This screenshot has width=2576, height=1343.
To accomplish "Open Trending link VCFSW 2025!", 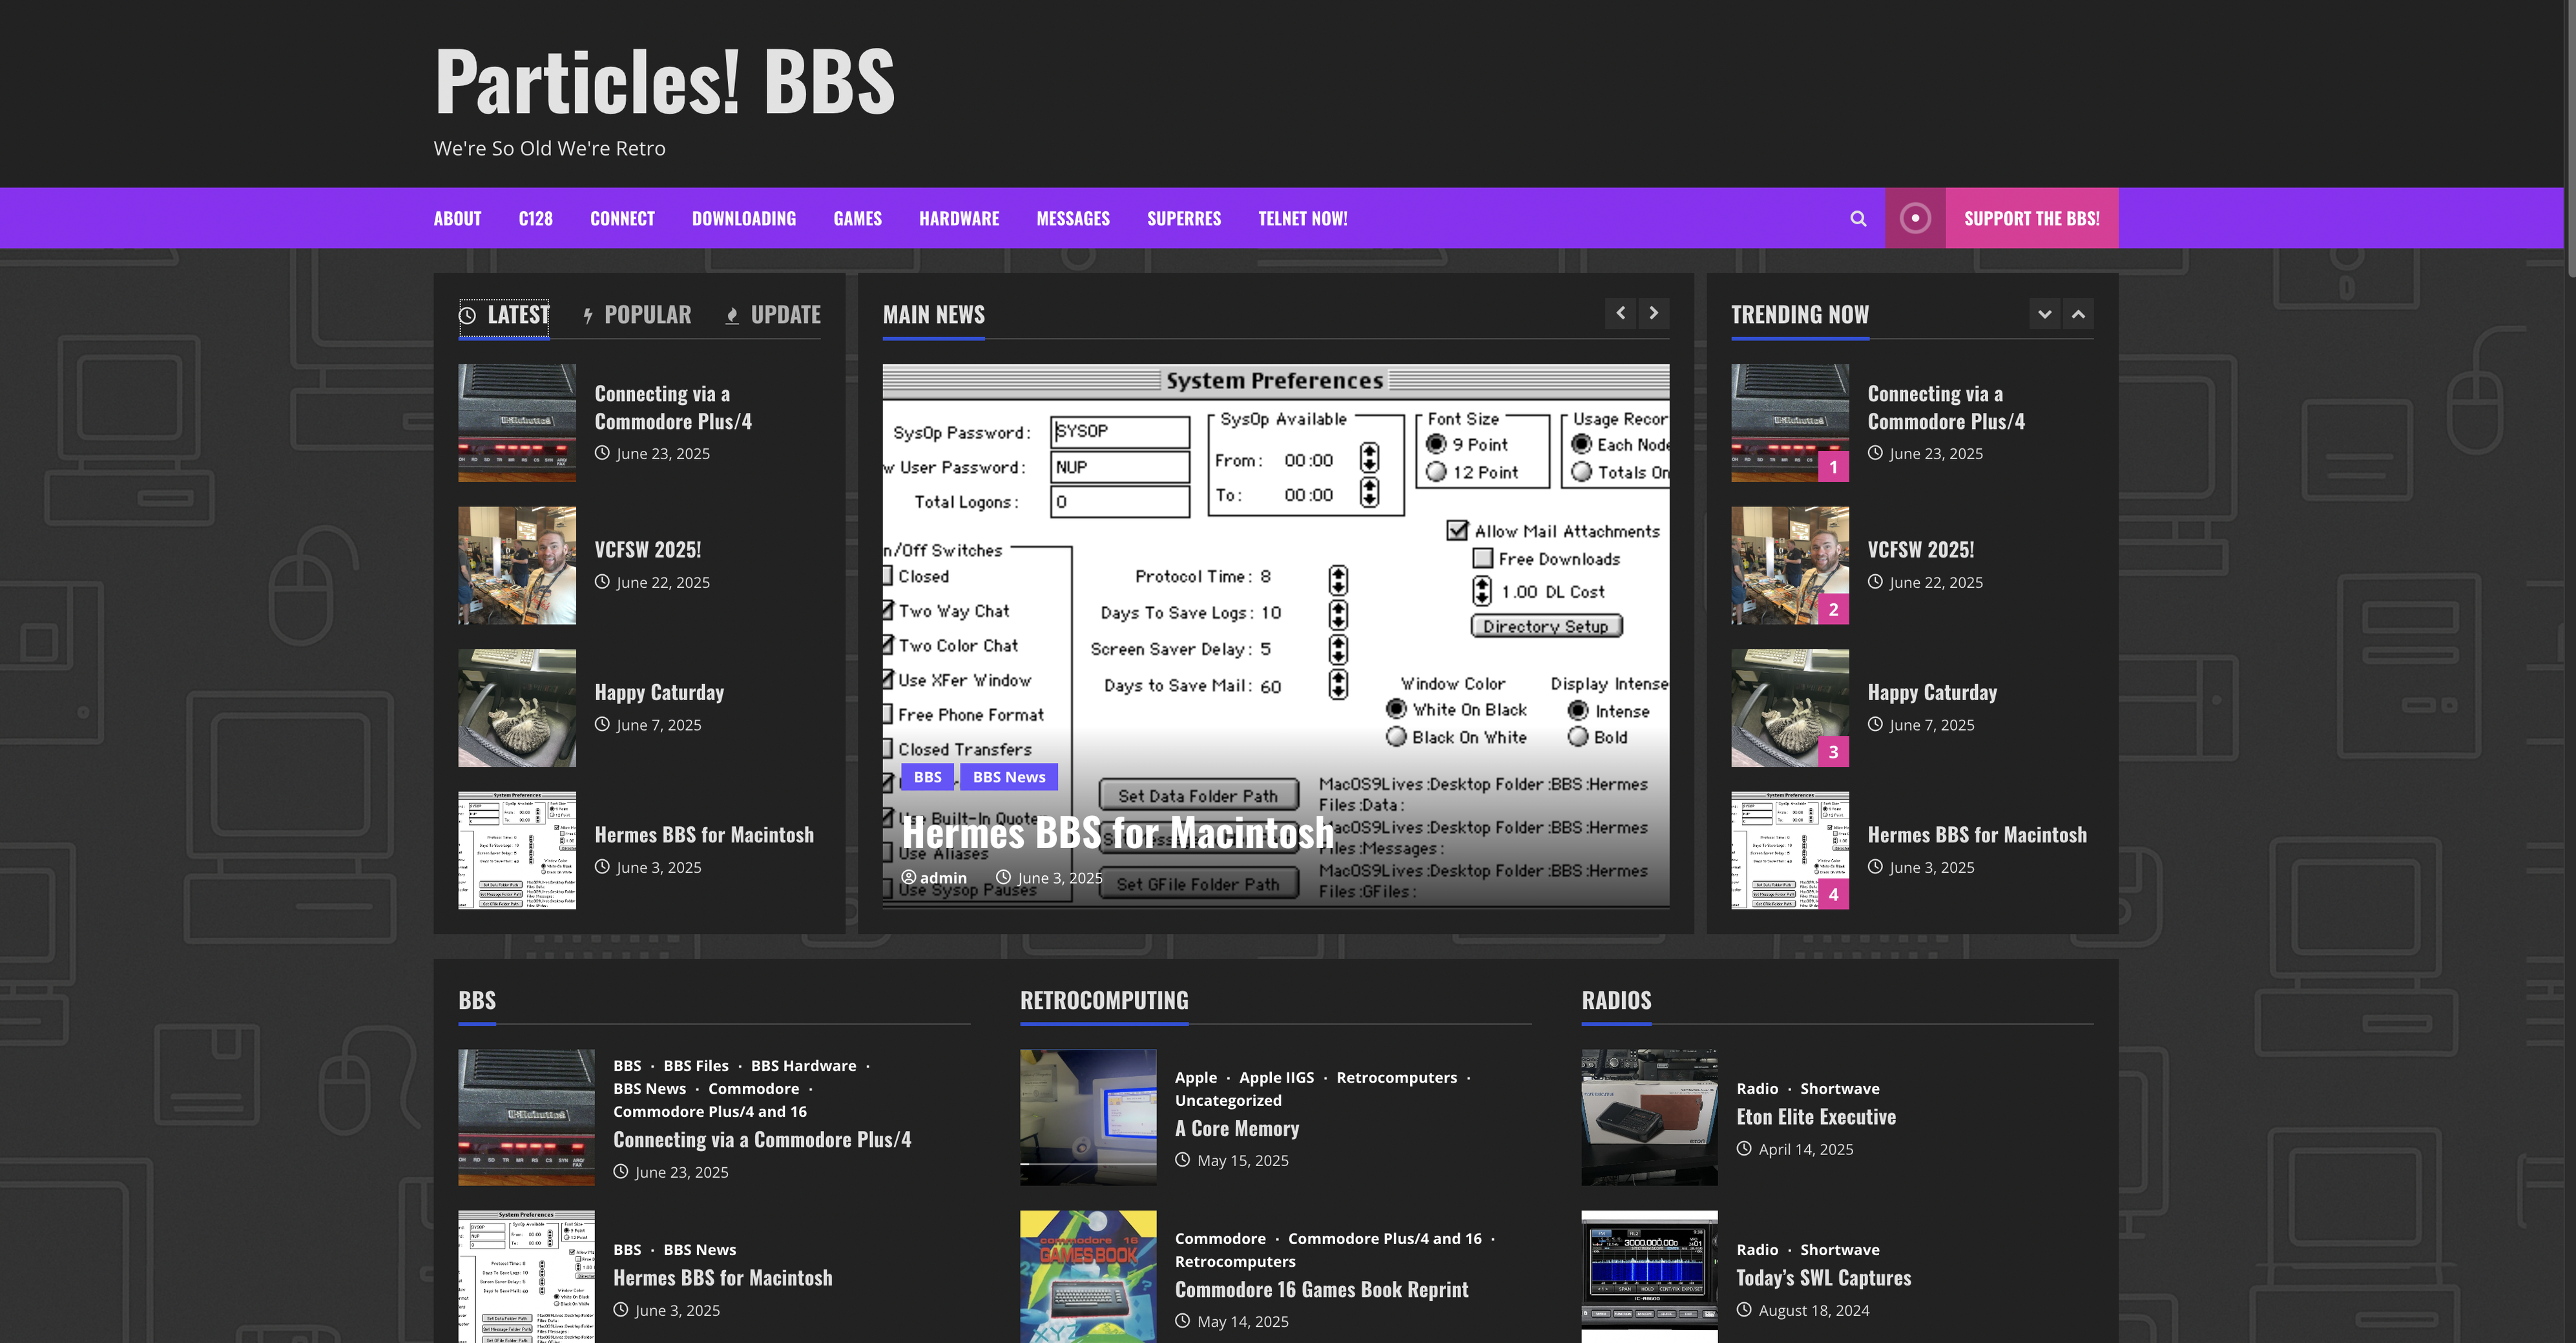I will click(1921, 549).
